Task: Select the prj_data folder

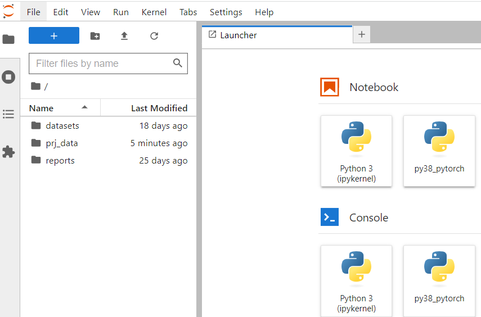Action: 62,143
